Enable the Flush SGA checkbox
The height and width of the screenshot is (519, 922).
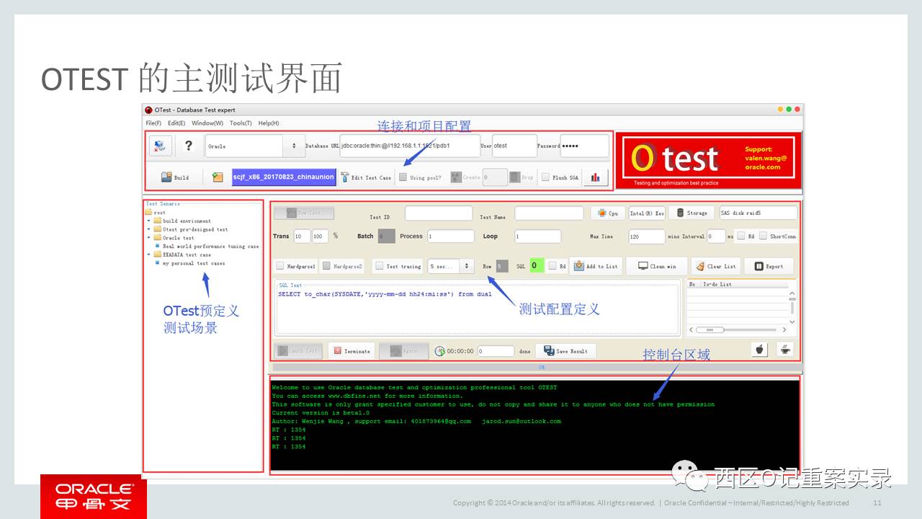click(546, 177)
